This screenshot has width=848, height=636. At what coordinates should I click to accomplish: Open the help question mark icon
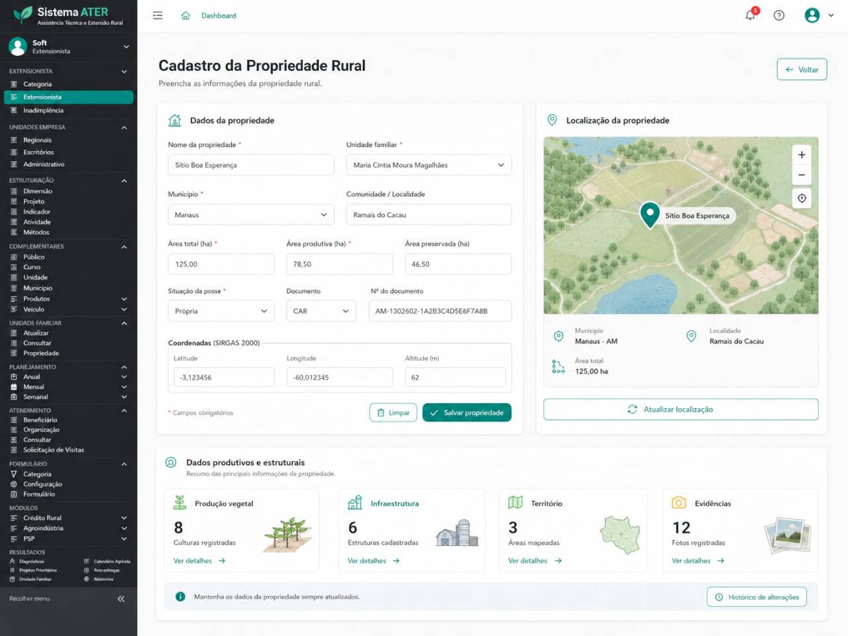[779, 15]
